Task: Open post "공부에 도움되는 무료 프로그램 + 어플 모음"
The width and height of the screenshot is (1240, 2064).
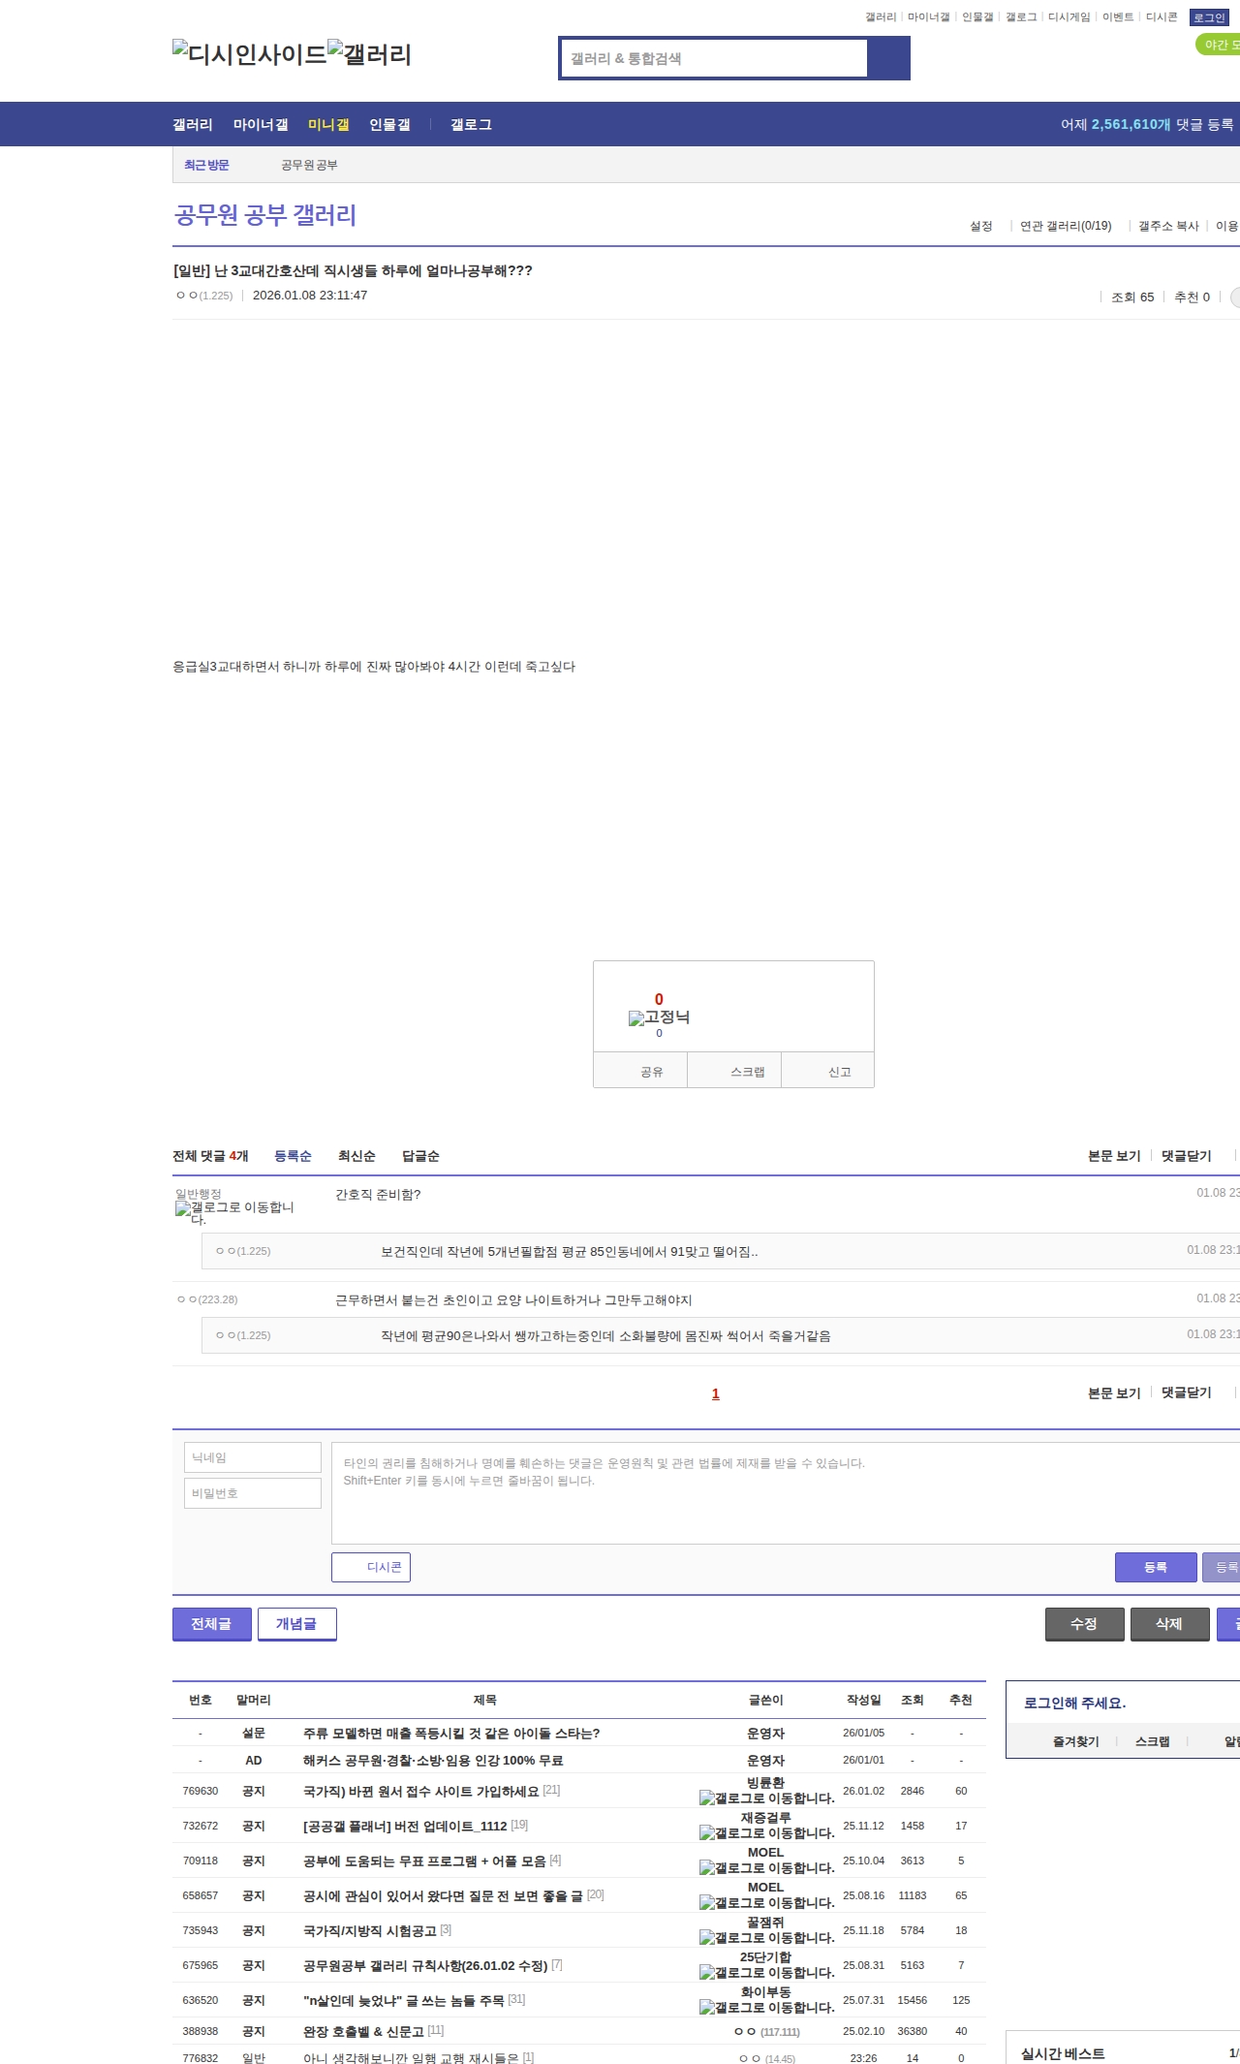Action: click(x=424, y=1861)
